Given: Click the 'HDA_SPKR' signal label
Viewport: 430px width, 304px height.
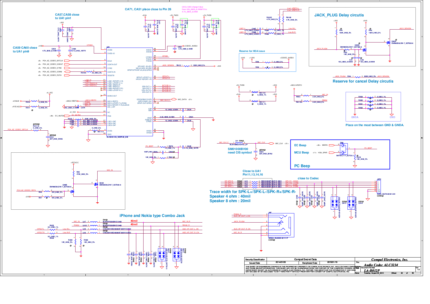Looking at the screenshot, I should (323, 152).
